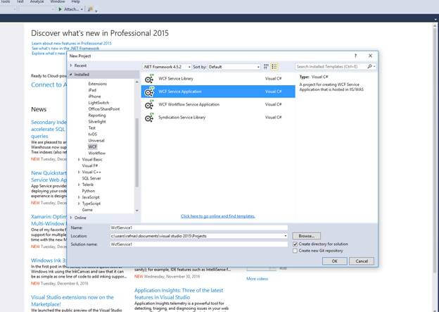This screenshot has width=439, height=312.
Task: Open the Test menu
Action: point(20,1)
